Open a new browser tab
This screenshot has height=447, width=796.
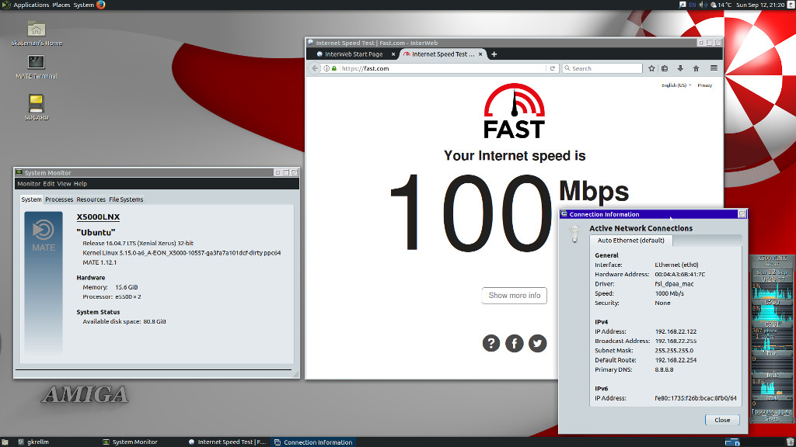tap(494, 54)
